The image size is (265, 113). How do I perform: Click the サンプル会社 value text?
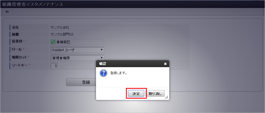click(x=60, y=27)
